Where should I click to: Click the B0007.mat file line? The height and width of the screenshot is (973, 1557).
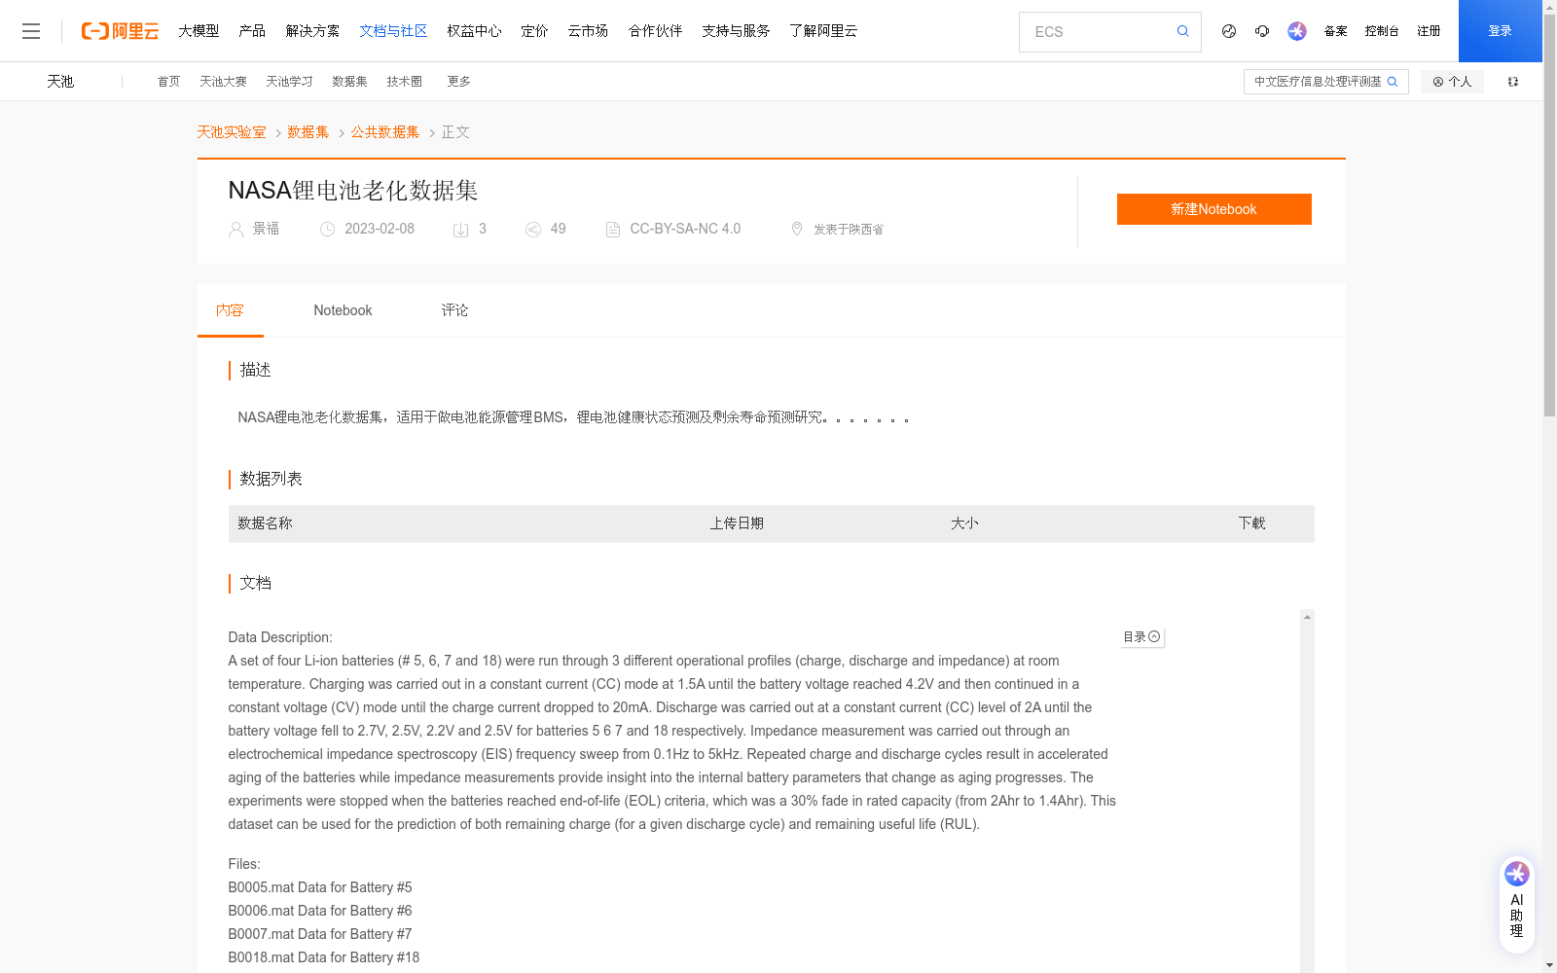click(320, 934)
